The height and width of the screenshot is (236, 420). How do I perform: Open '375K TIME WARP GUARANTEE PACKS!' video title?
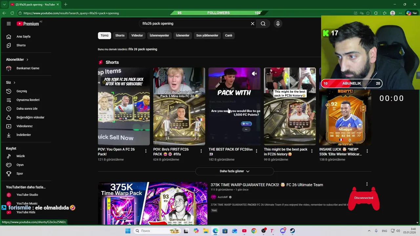267,185
